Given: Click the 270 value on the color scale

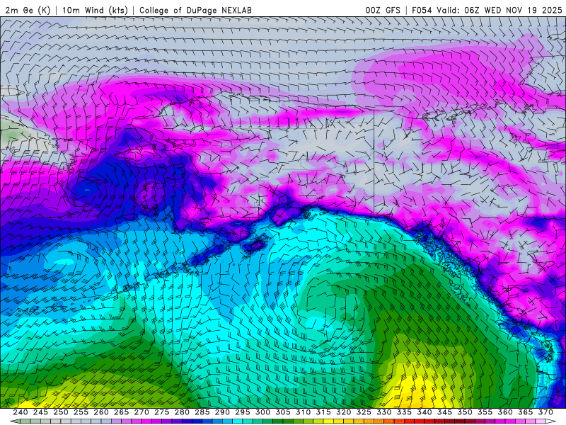Looking at the screenshot, I should pyautogui.click(x=141, y=412).
